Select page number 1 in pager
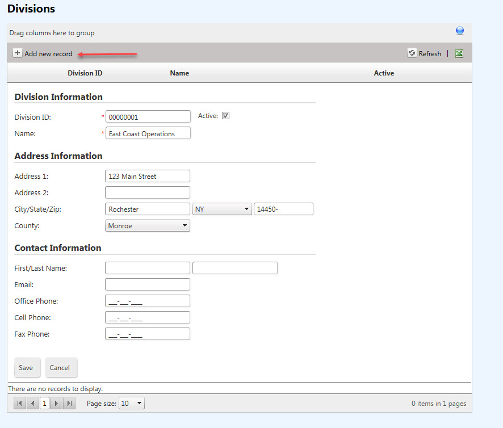Image resolution: width=503 pixels, height=428 pixels. [x=44, y=404]
